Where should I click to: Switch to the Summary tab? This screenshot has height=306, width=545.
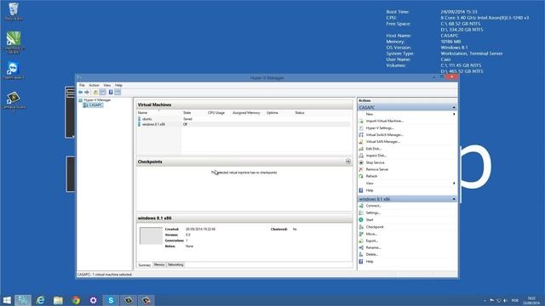[x=145, y=265]
